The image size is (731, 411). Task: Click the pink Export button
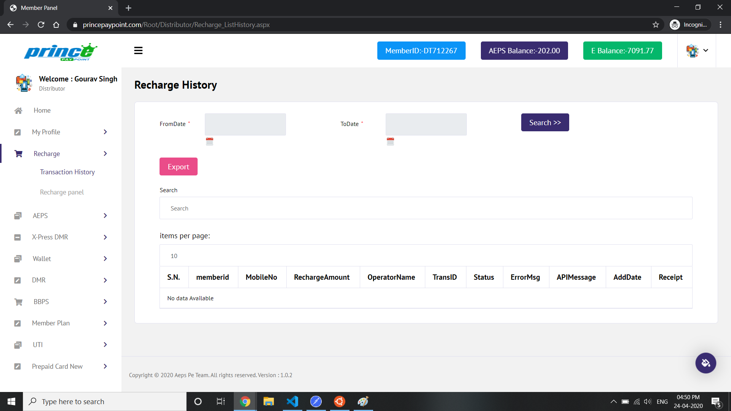click(178, 167)
